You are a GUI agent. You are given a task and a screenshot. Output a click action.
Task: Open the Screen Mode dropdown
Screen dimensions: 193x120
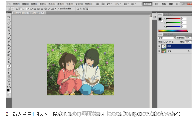point(133,4)
